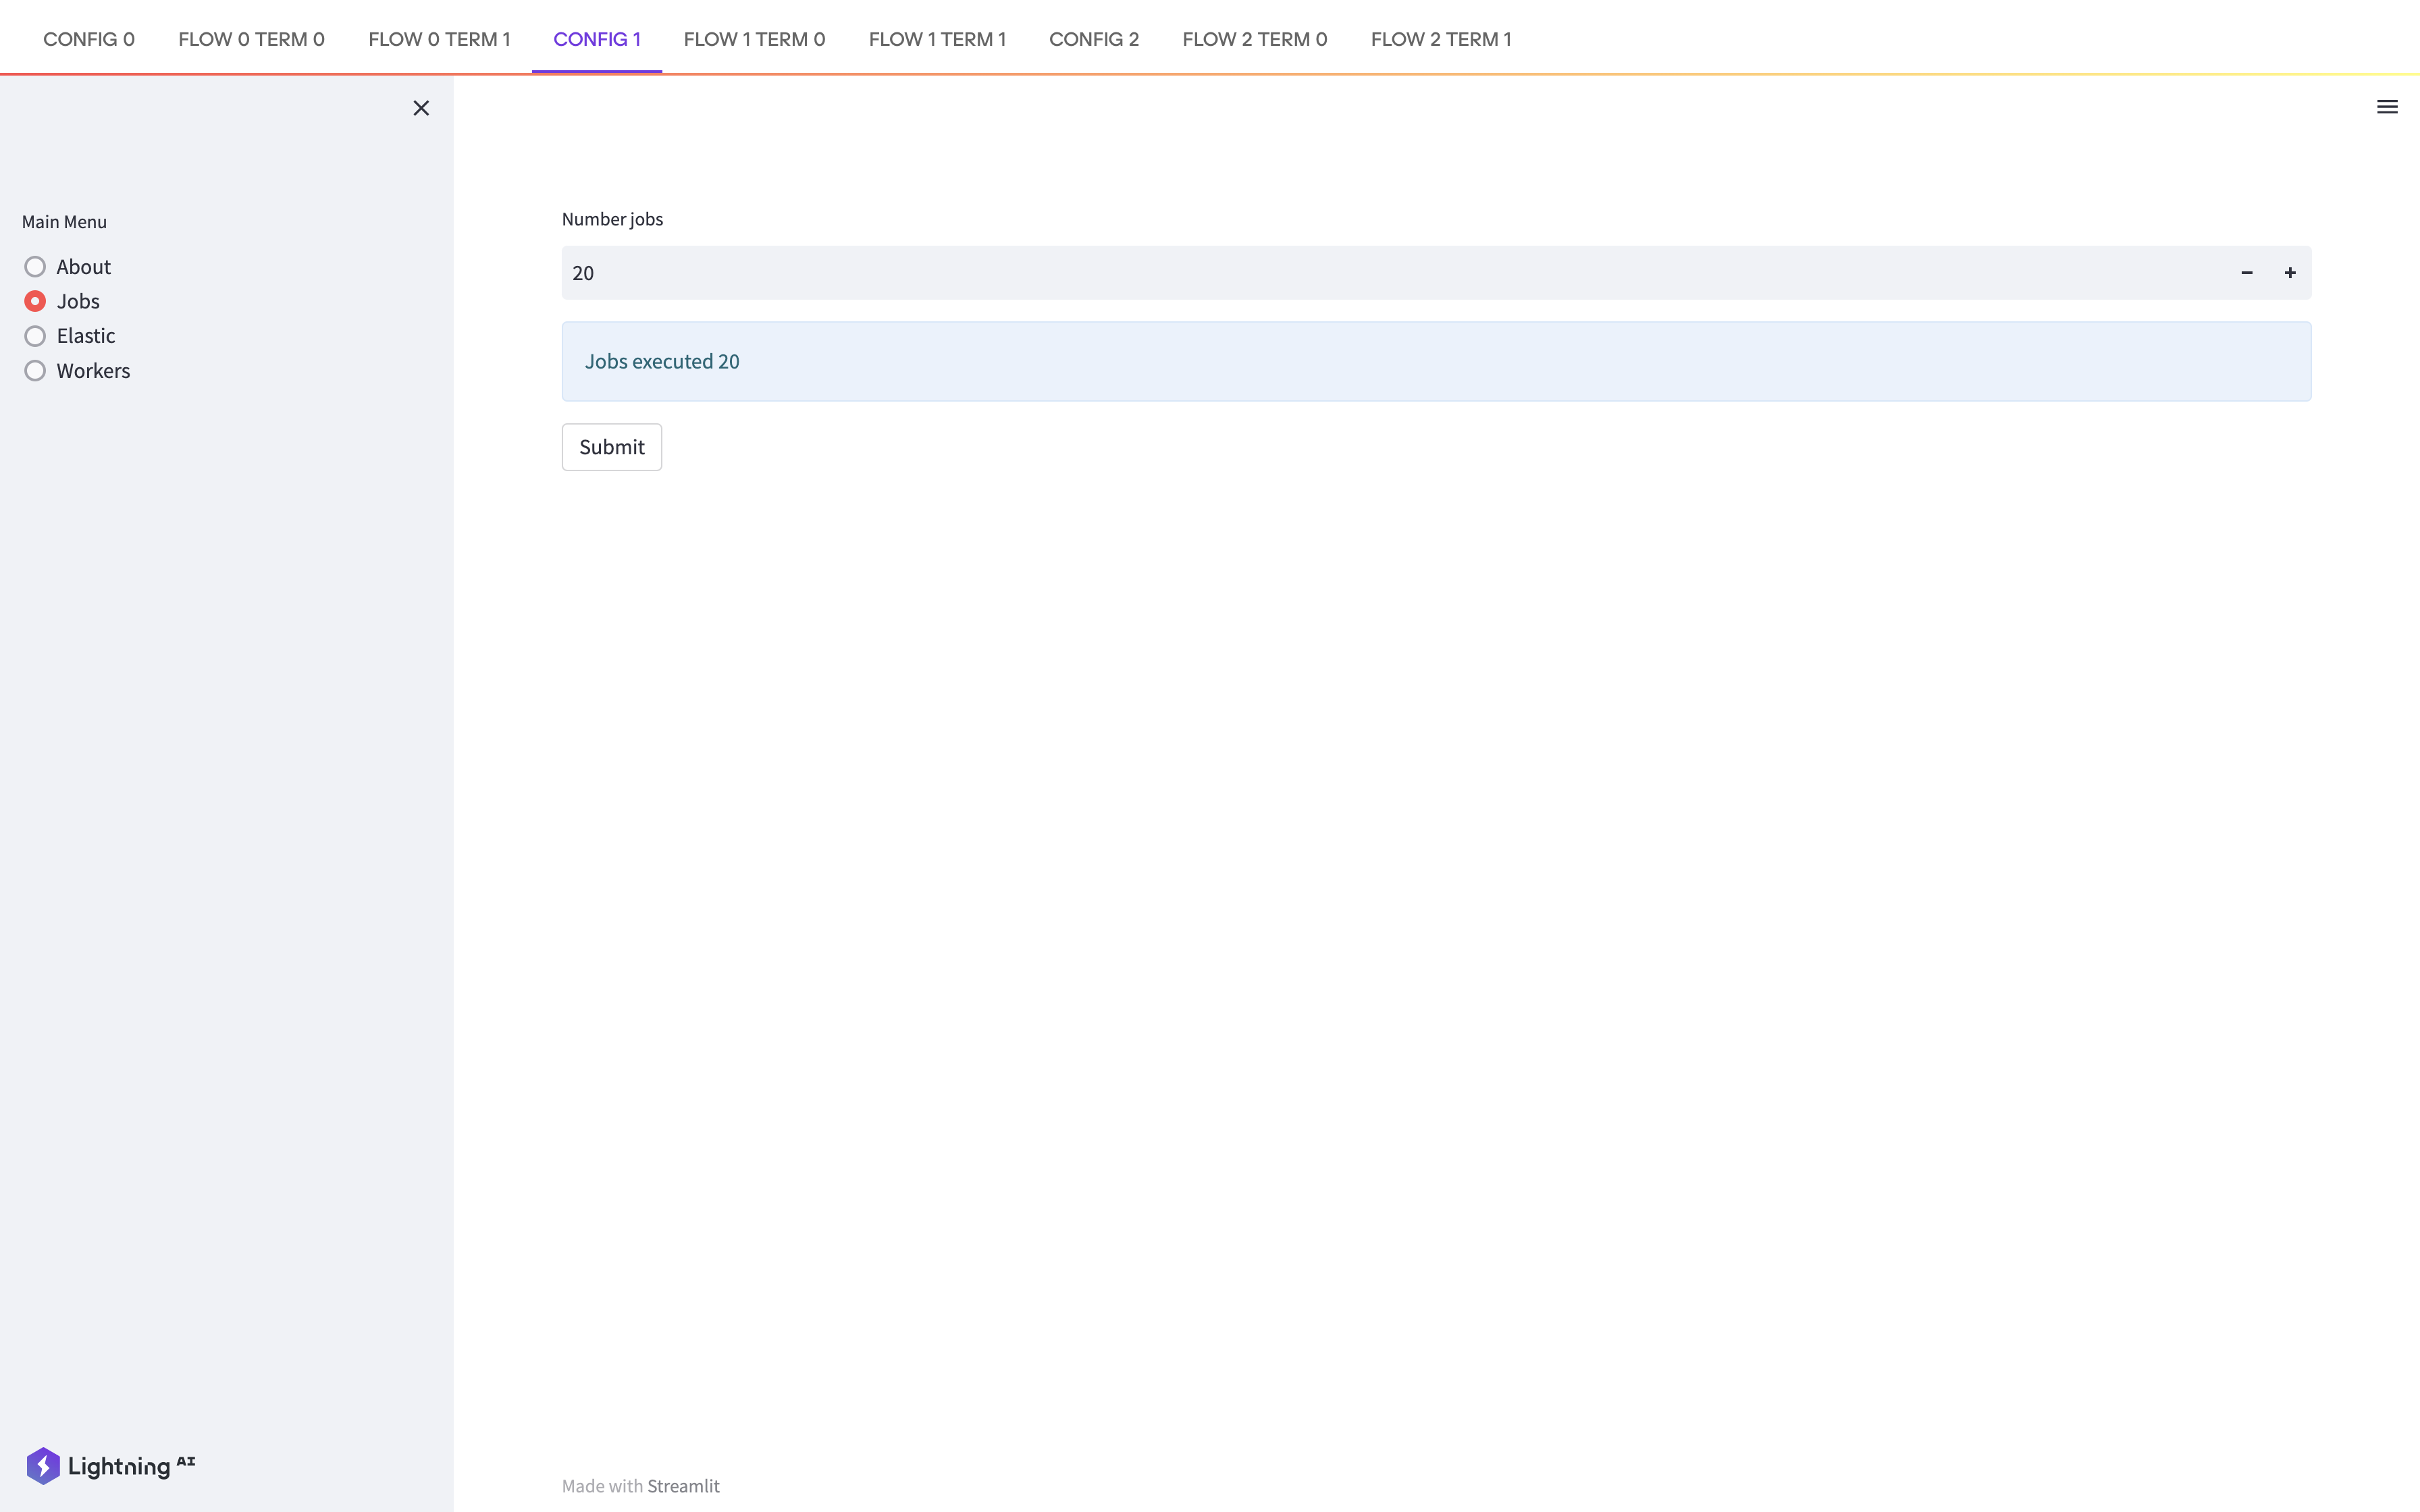Screen dimensions: 2420x1512
Task: Open the FLOW 1 TERM 1 tab
Action: pos(937,39)
